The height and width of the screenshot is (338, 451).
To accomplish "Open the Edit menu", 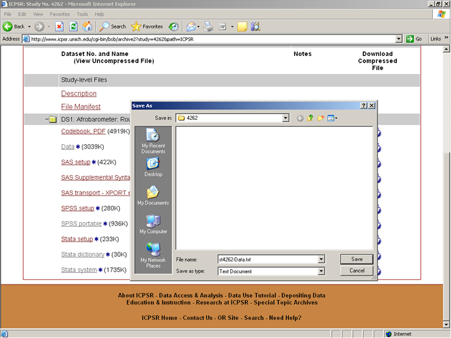I will coord(22,14).
